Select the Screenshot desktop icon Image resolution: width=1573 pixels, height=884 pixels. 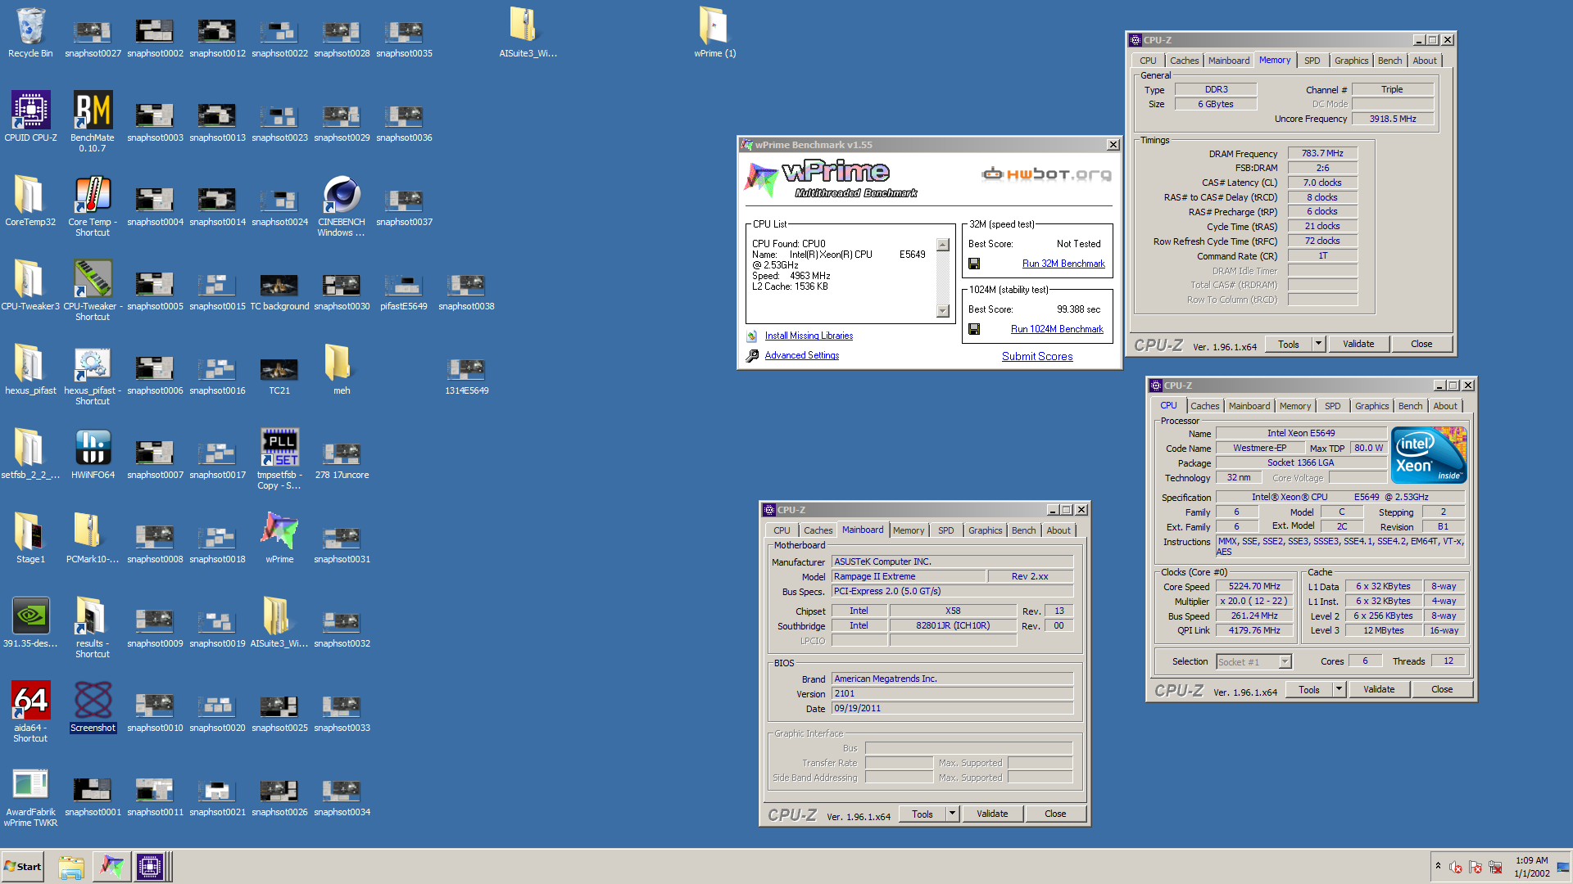tap(93, 706)
